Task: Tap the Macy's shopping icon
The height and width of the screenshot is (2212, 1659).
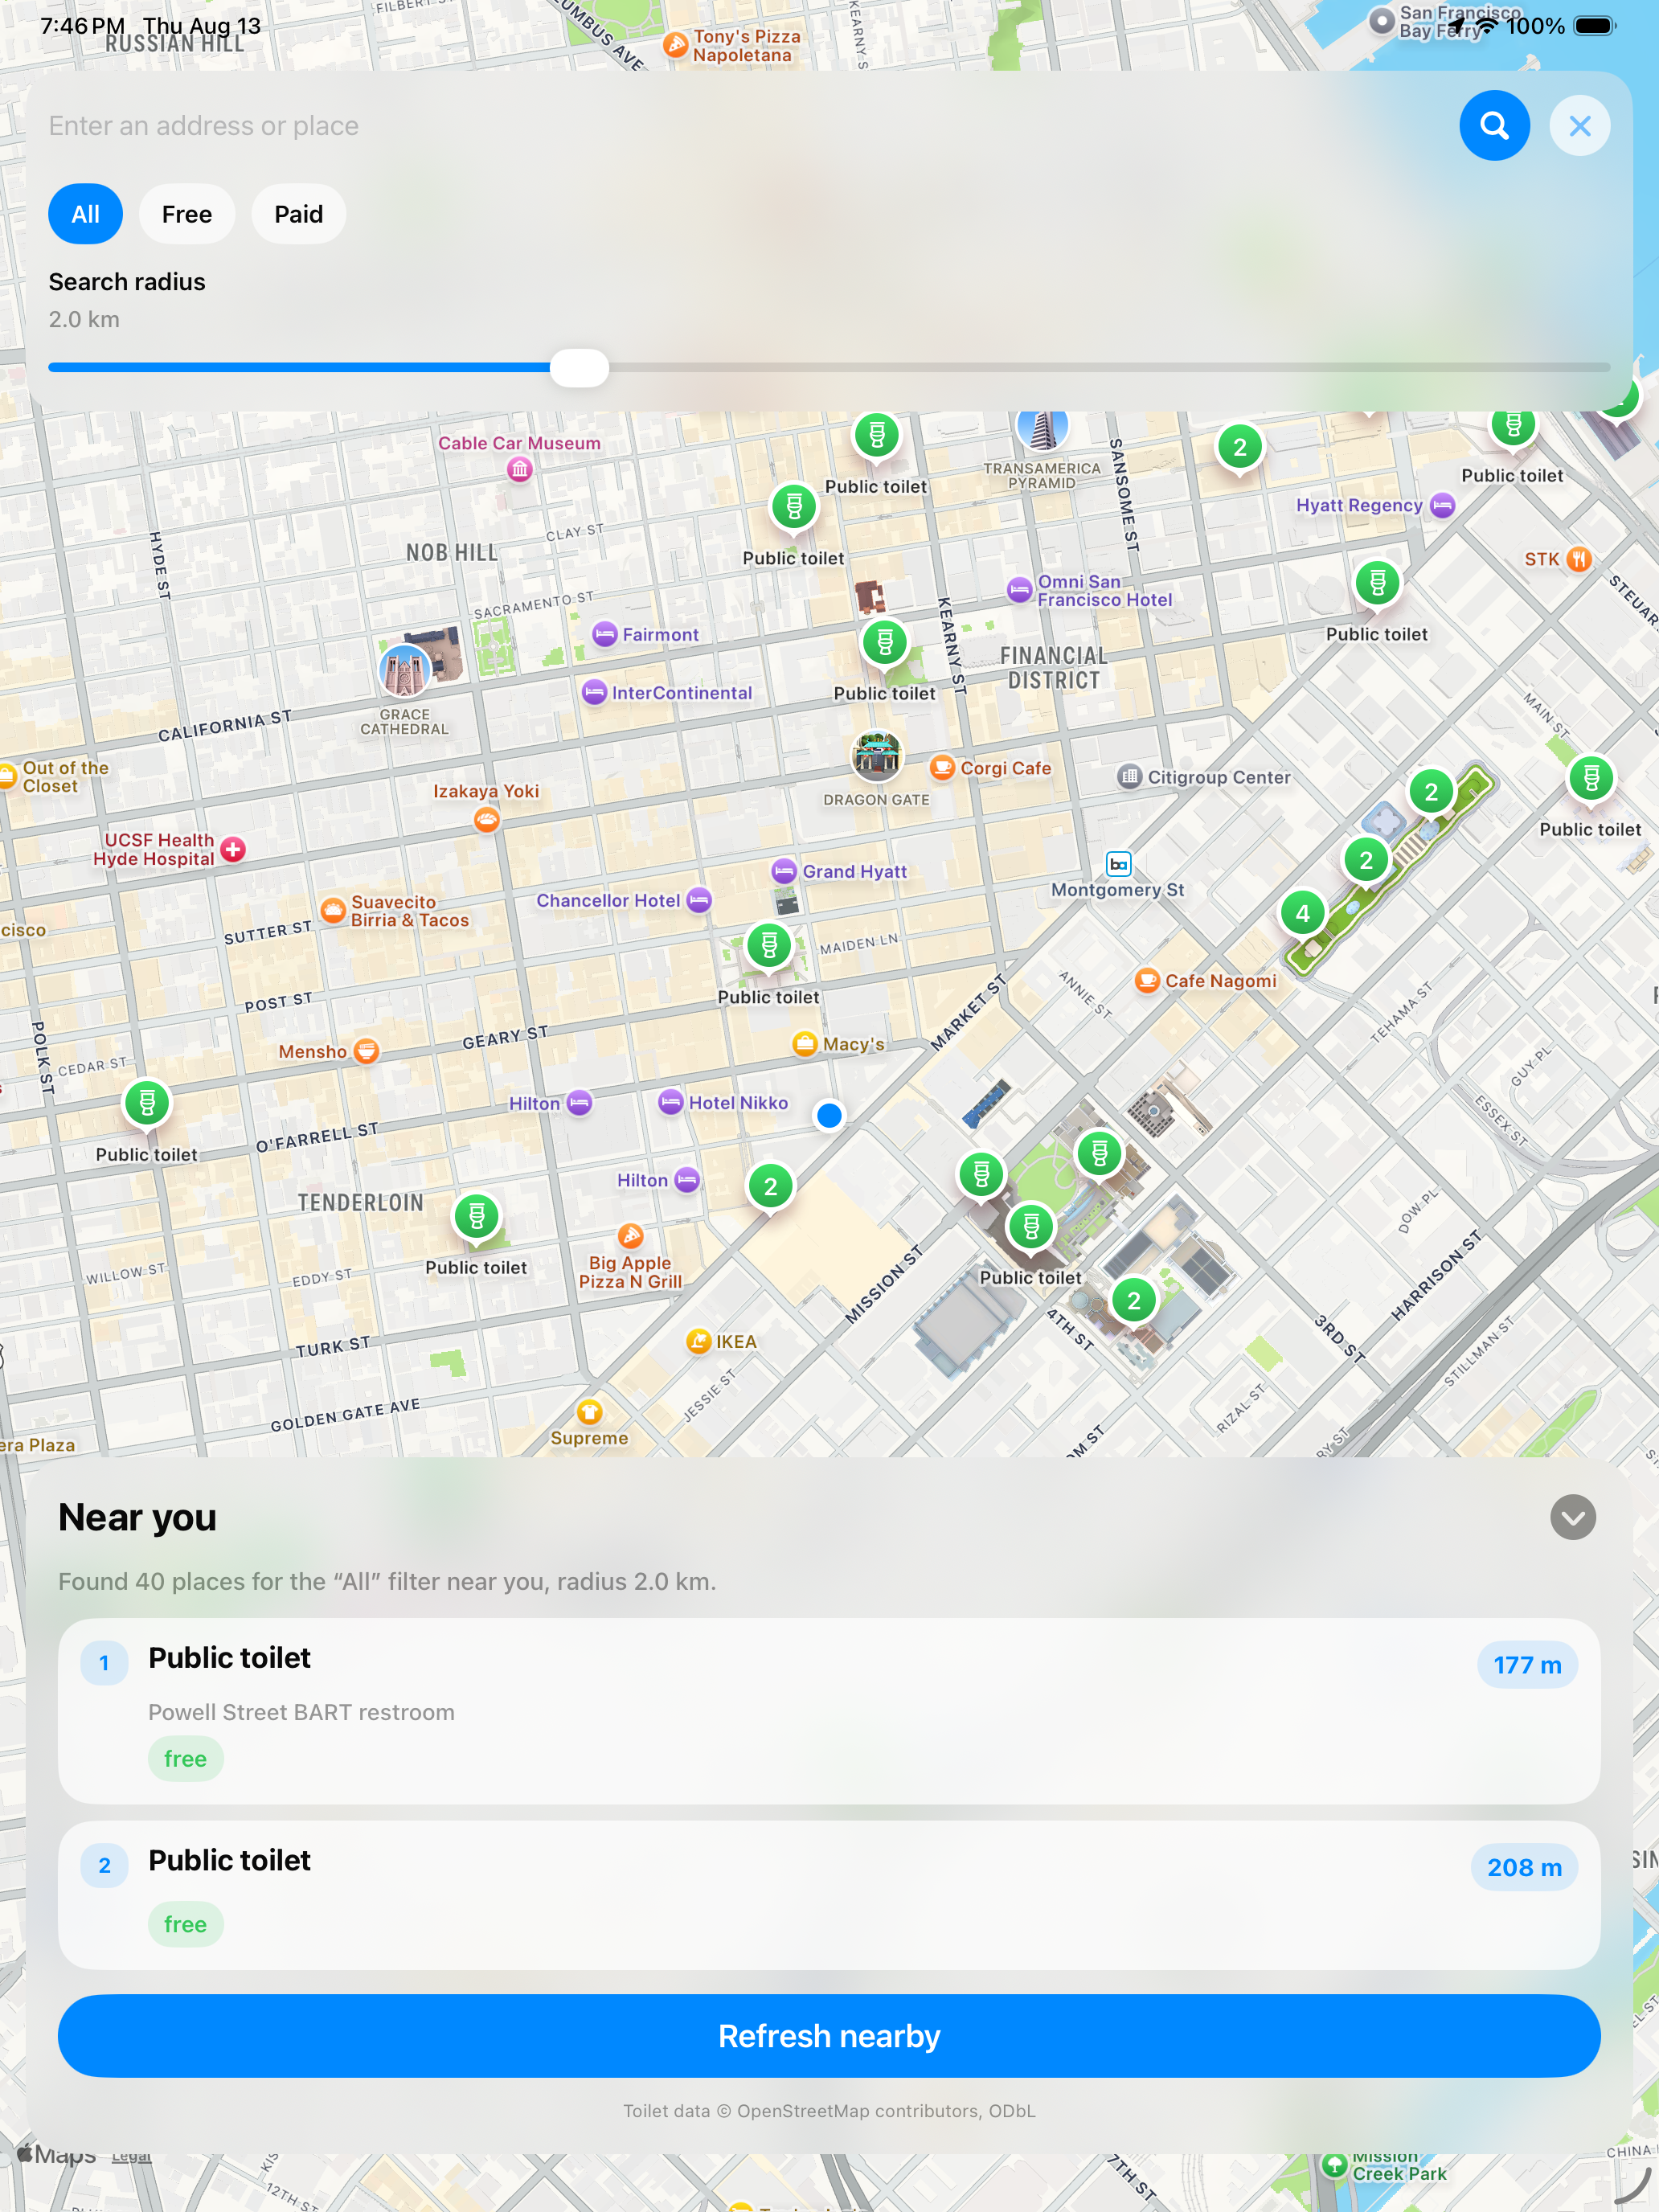Action: click(804, 1044)
